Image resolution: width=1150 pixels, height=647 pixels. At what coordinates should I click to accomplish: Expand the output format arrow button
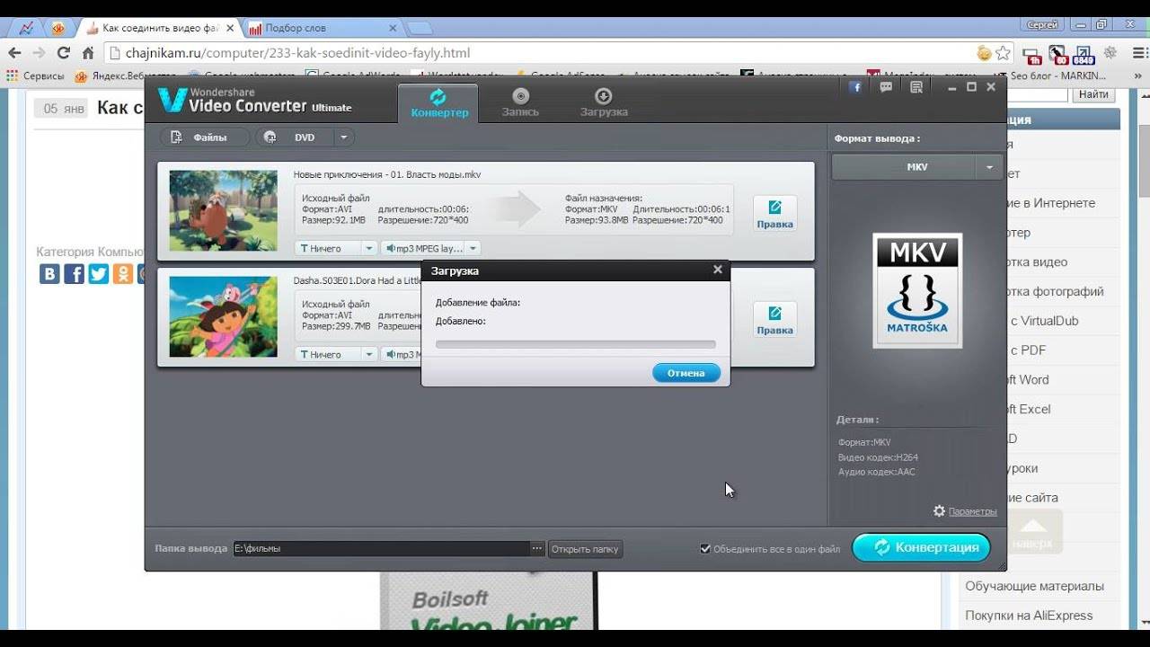989,167
